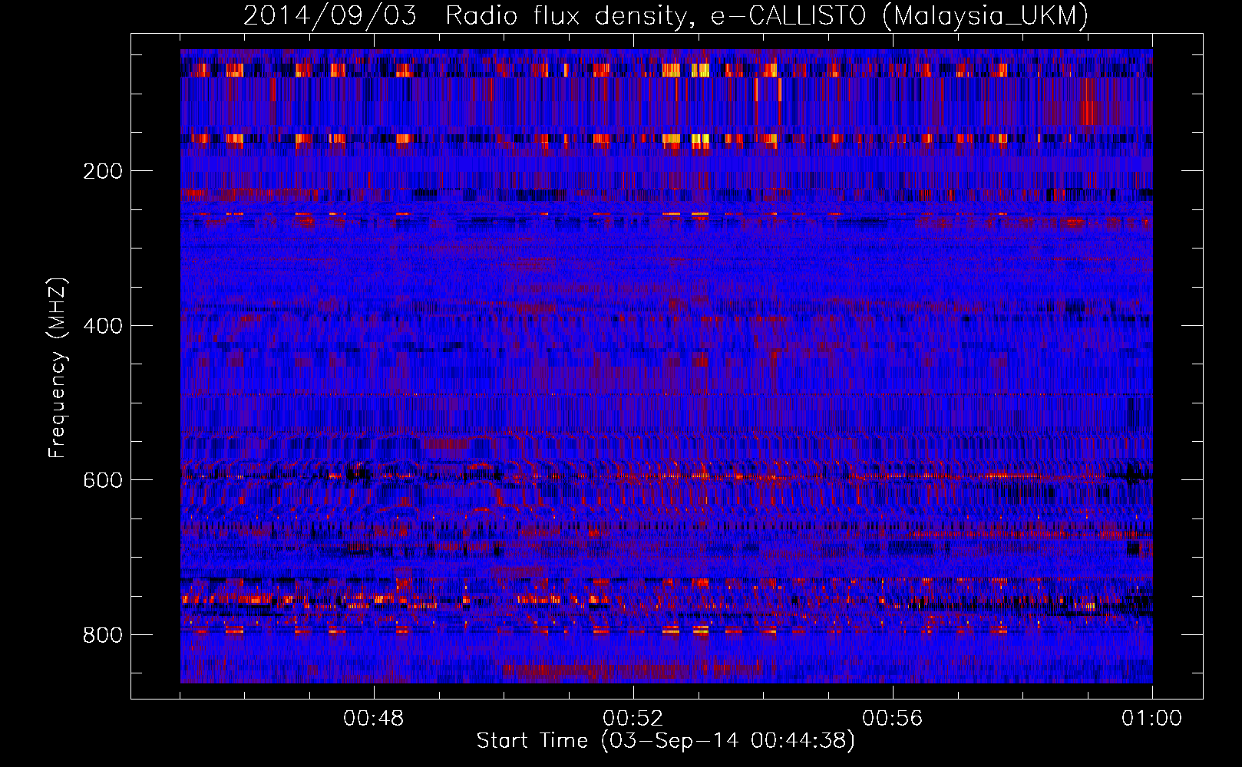The width and height of the screenshot is (1242, 767).
Task: Click the 'Start Time (03-Sep-14 00:44:38)' axis title
Action: (x=666, y=741)
